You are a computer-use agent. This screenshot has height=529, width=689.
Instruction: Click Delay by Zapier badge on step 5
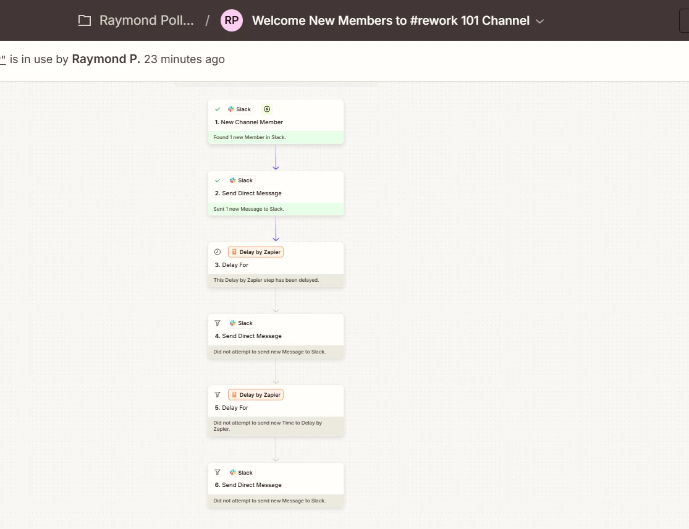pyautogui.click(x=256, y=394)
